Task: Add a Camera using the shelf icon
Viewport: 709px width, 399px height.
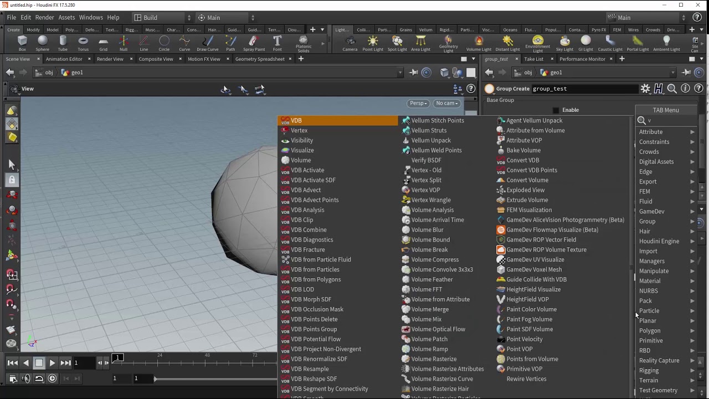Action: pos(350,42)
